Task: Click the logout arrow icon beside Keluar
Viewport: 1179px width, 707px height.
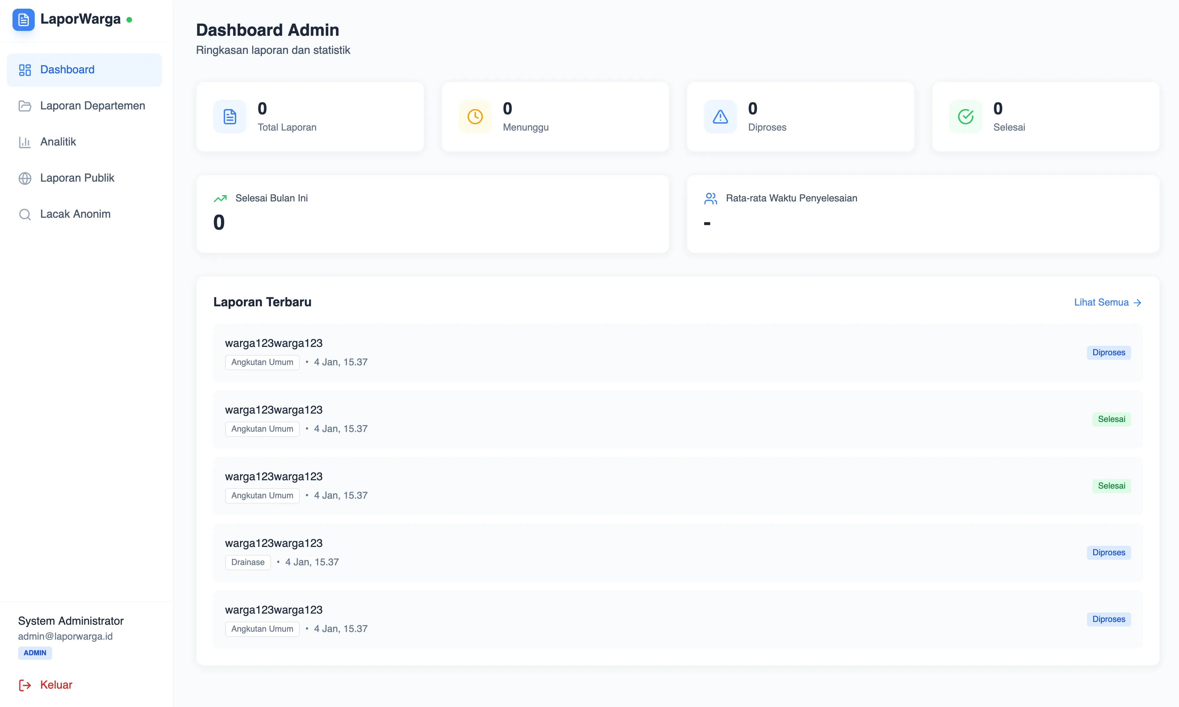Action: point(25,685)
